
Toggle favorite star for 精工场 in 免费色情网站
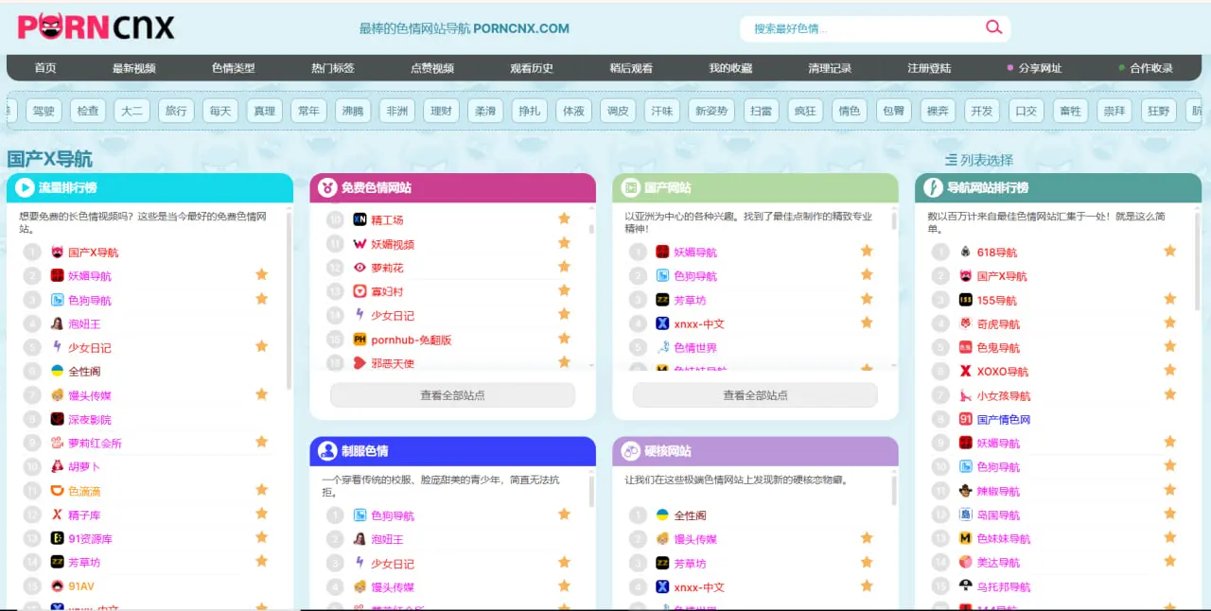[564, 218]
